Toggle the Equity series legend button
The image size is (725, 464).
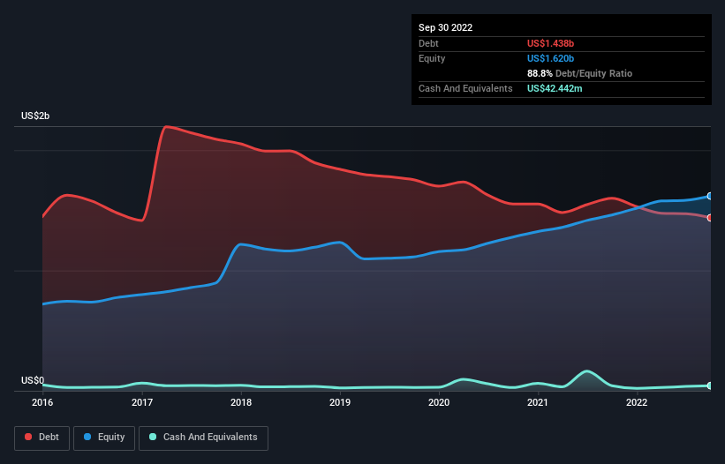[x=104, y=438]
